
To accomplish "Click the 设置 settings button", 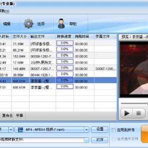I will (99, 129).
